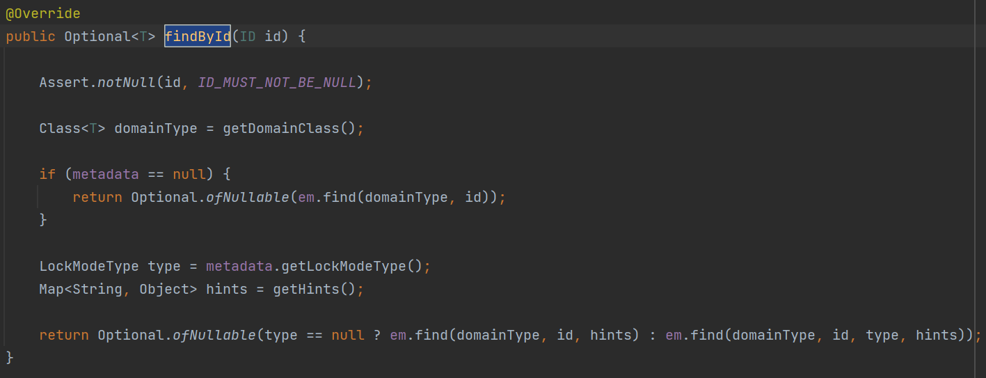Click the getDomainClass() call

point(289,128)
